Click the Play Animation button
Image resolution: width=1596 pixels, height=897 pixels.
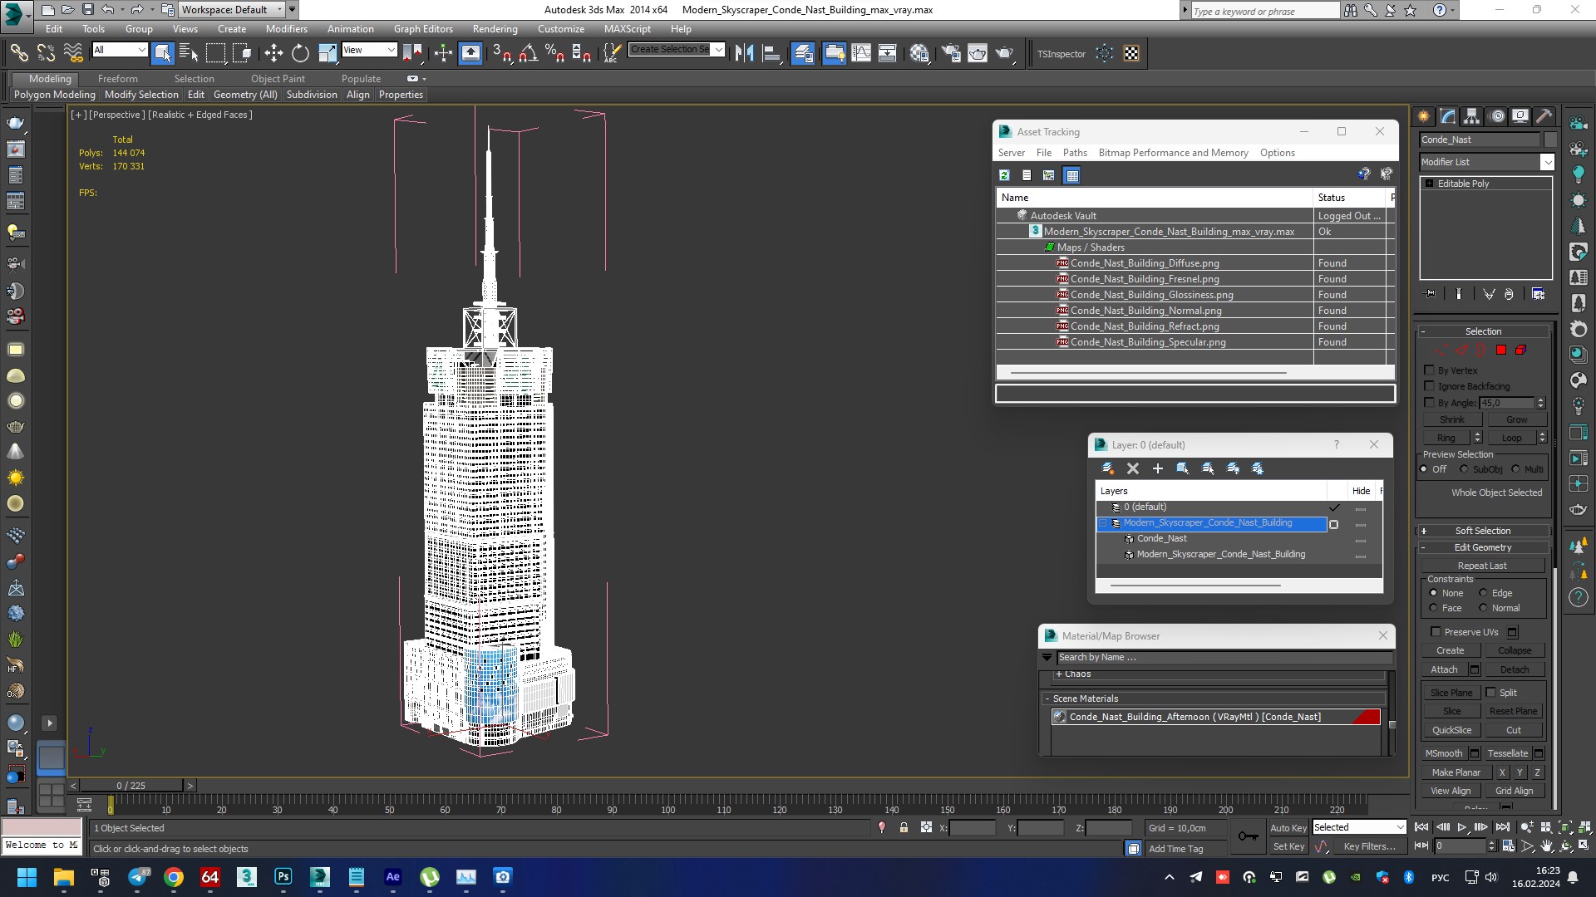(1462, 827)
